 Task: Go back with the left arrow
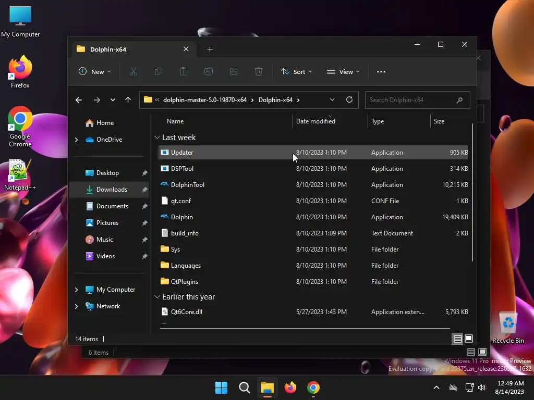(x=79, y=100)
